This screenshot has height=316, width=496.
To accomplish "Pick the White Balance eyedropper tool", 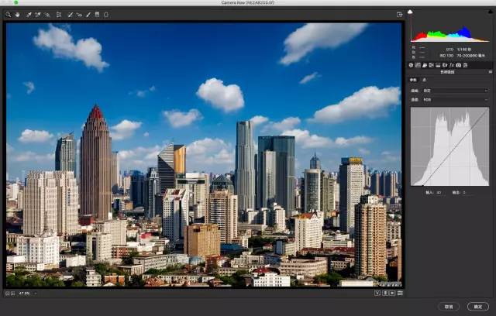I will point(29,14).
